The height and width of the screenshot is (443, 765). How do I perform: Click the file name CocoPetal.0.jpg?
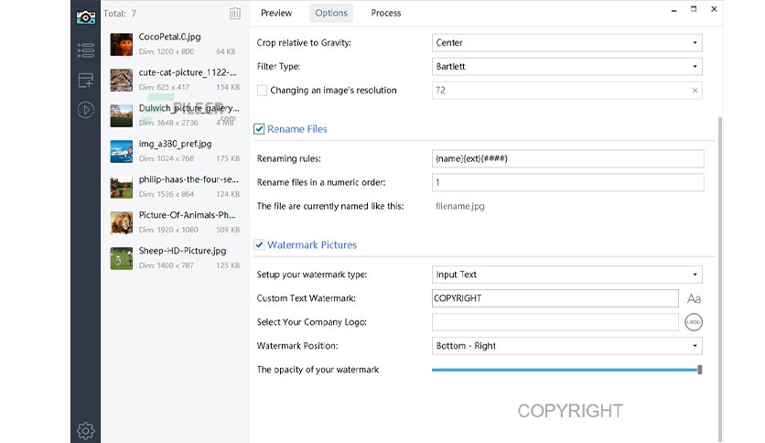[170, 38]
